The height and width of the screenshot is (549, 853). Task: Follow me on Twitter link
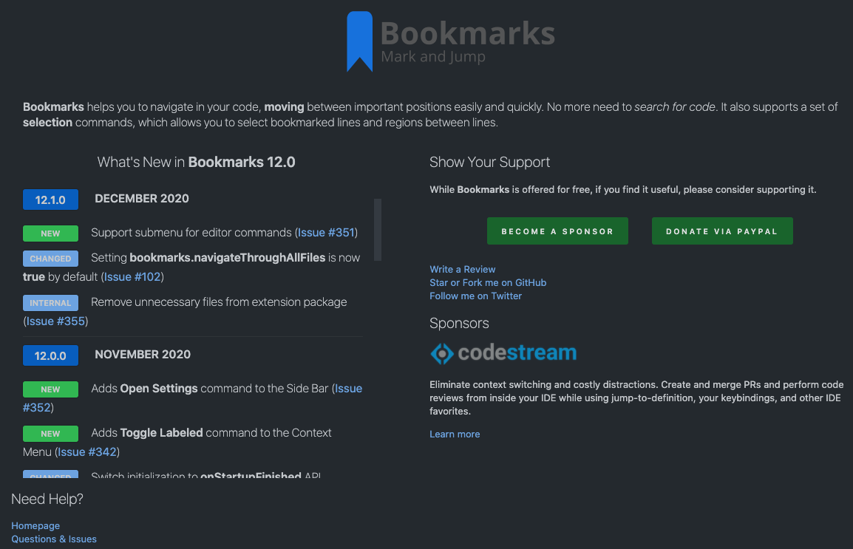click(x=475, y=296)
